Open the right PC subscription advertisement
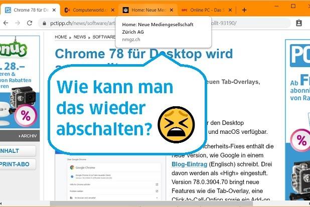 [297, 120]
